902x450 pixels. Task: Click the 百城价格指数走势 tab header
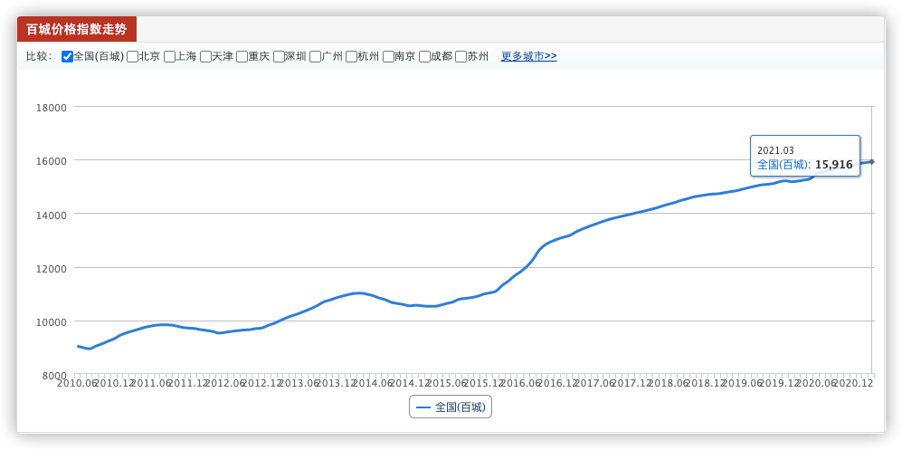77,29
